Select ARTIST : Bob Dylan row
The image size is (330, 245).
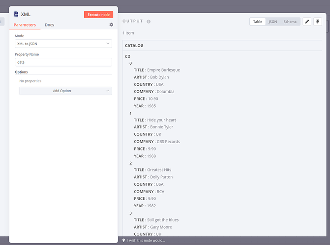point(151,77)
